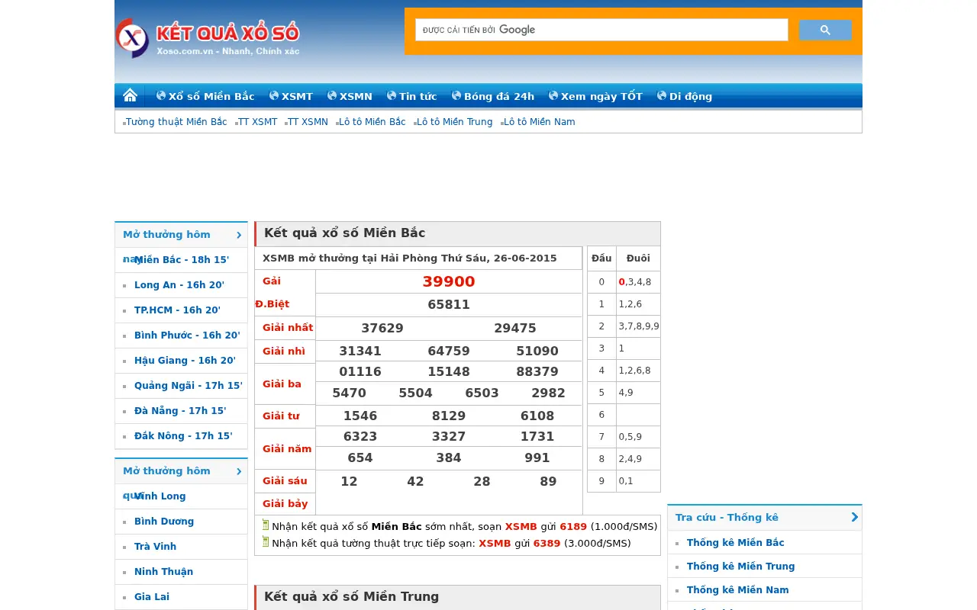Open the Bình Dương results link
Viewport: 977px width, 610px height.
tap(164, 522)
